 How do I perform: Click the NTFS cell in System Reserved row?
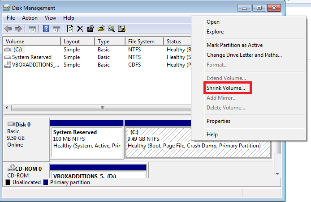[x=134, y=57]
